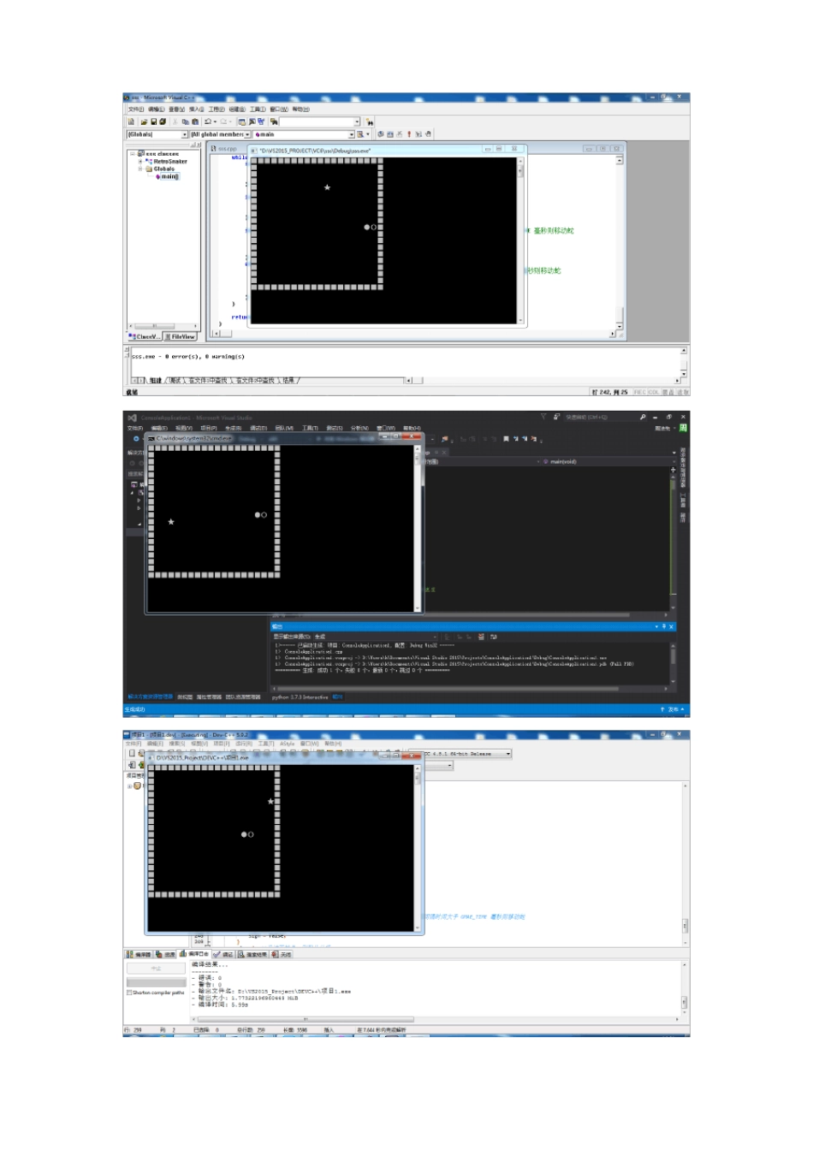Click red exclamation Execute Program icon
Screen dimensions: 813x1150
tap(409, 134)
